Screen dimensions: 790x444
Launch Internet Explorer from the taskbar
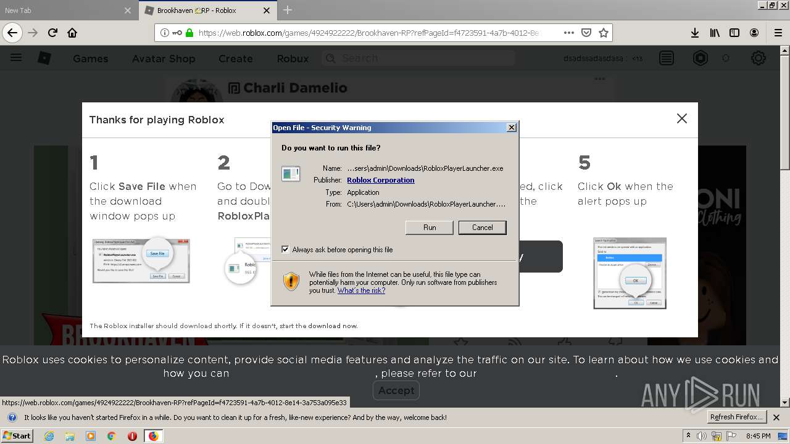point(49,436)
